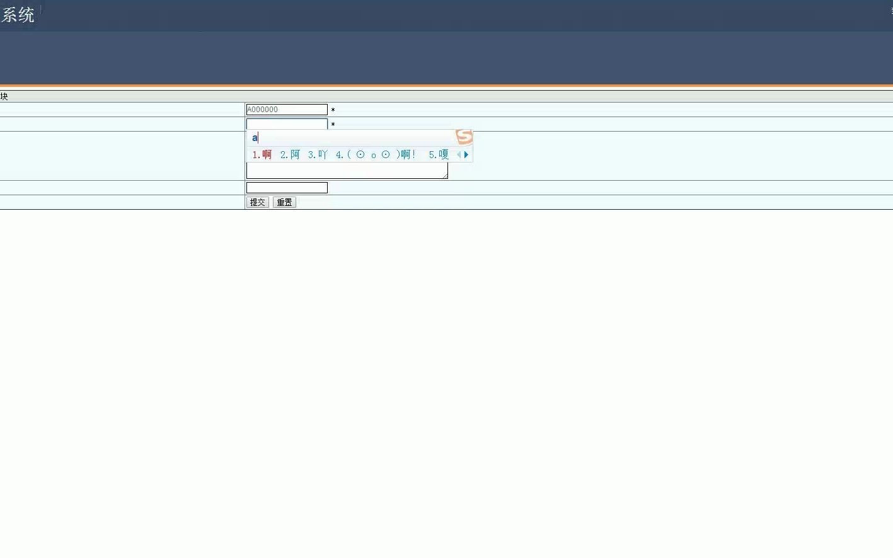Click the typed pinyin letter 'a'
Viewport: 893px width, 558px height.
[x=255, y=138]
